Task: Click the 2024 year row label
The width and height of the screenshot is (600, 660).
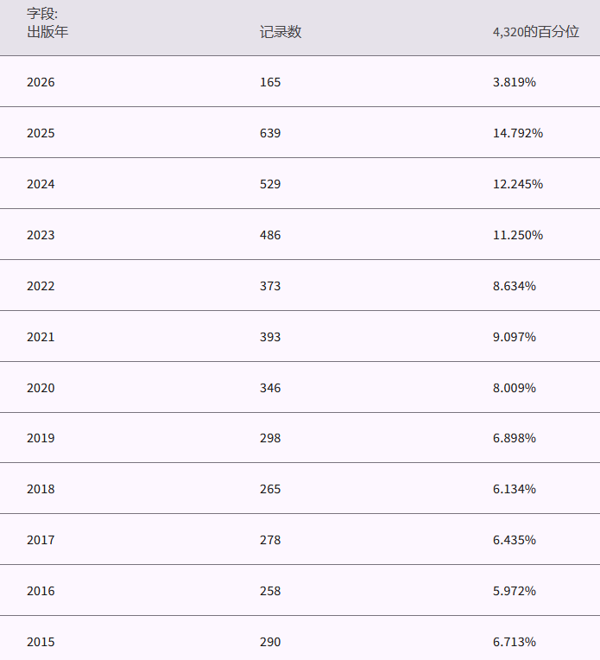Action: point(41,184)
